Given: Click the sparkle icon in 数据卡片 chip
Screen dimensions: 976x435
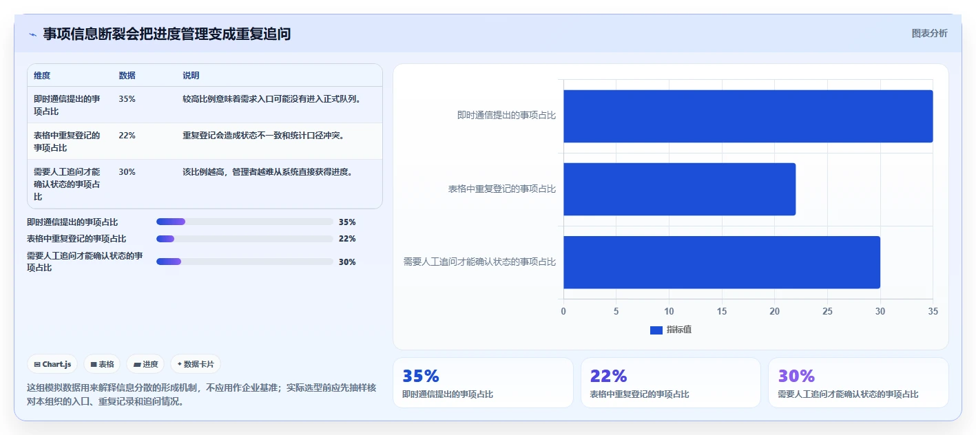Looking at the screenshot, I should coord(179,364).
